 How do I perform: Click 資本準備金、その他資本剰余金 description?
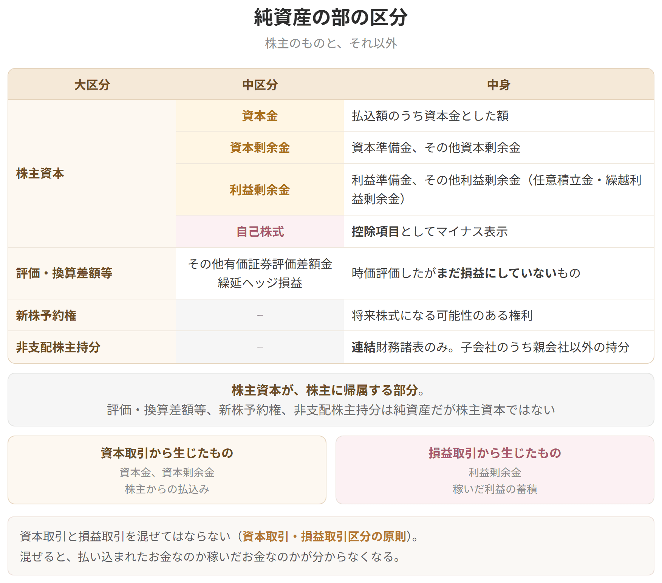[436, 147]
